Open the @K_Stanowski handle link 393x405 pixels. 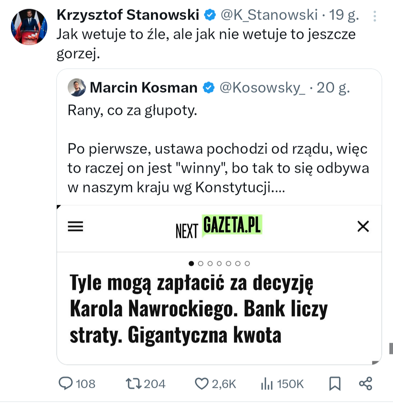(x=269, y=15)
